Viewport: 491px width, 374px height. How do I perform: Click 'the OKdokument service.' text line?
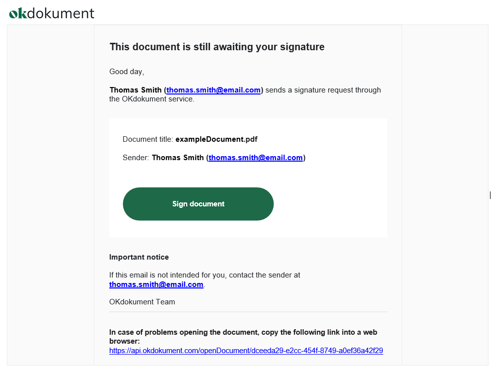152,99
